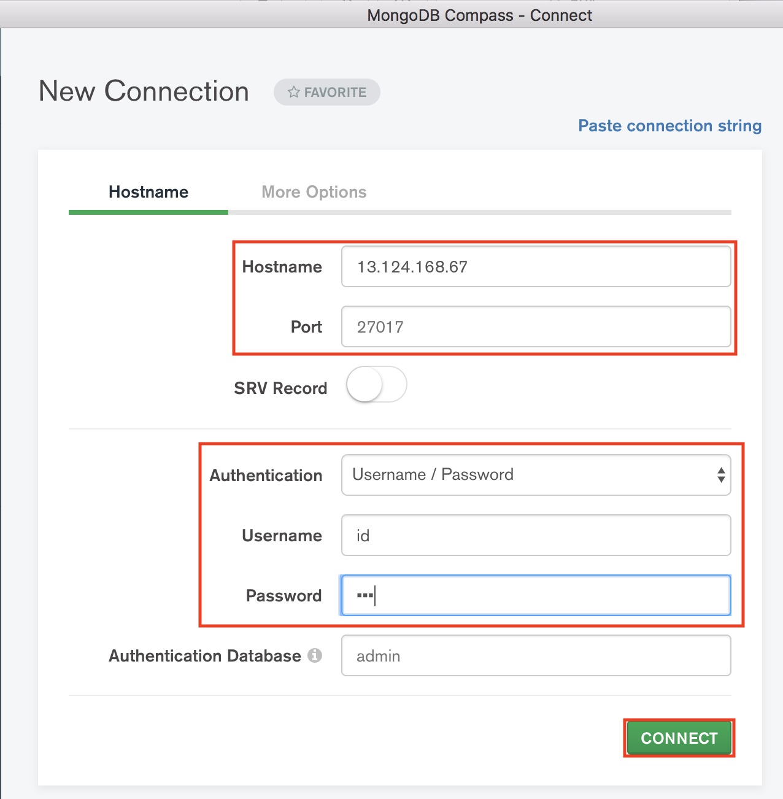
Task: Click the green progress bar under Hostname tab
Action: pos(148,212)
